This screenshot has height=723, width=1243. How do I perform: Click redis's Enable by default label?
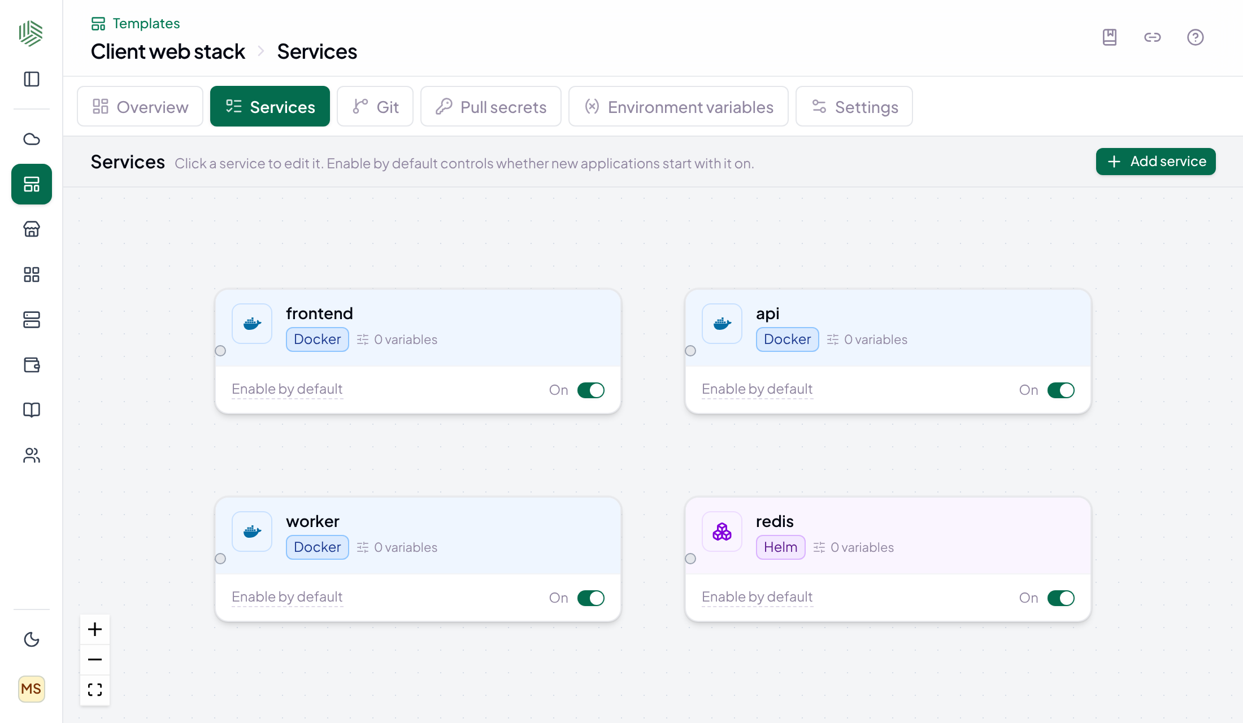757,597
